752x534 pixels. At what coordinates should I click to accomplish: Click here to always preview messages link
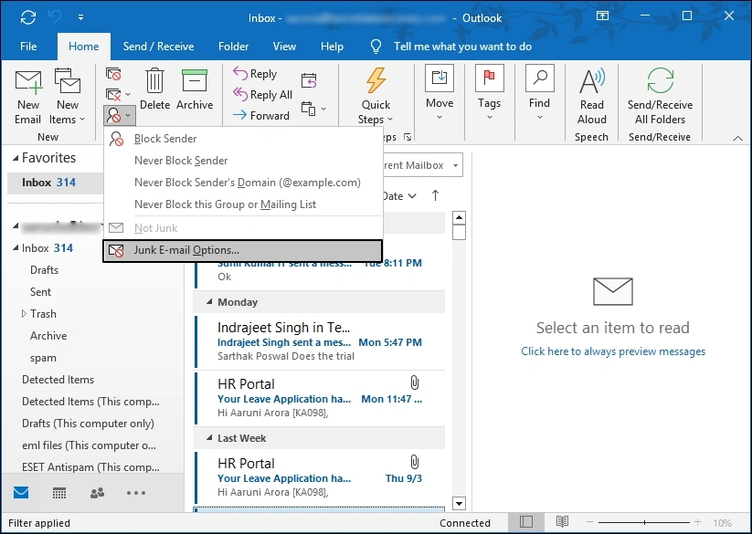pyautogui.click(x=613, y=351)
